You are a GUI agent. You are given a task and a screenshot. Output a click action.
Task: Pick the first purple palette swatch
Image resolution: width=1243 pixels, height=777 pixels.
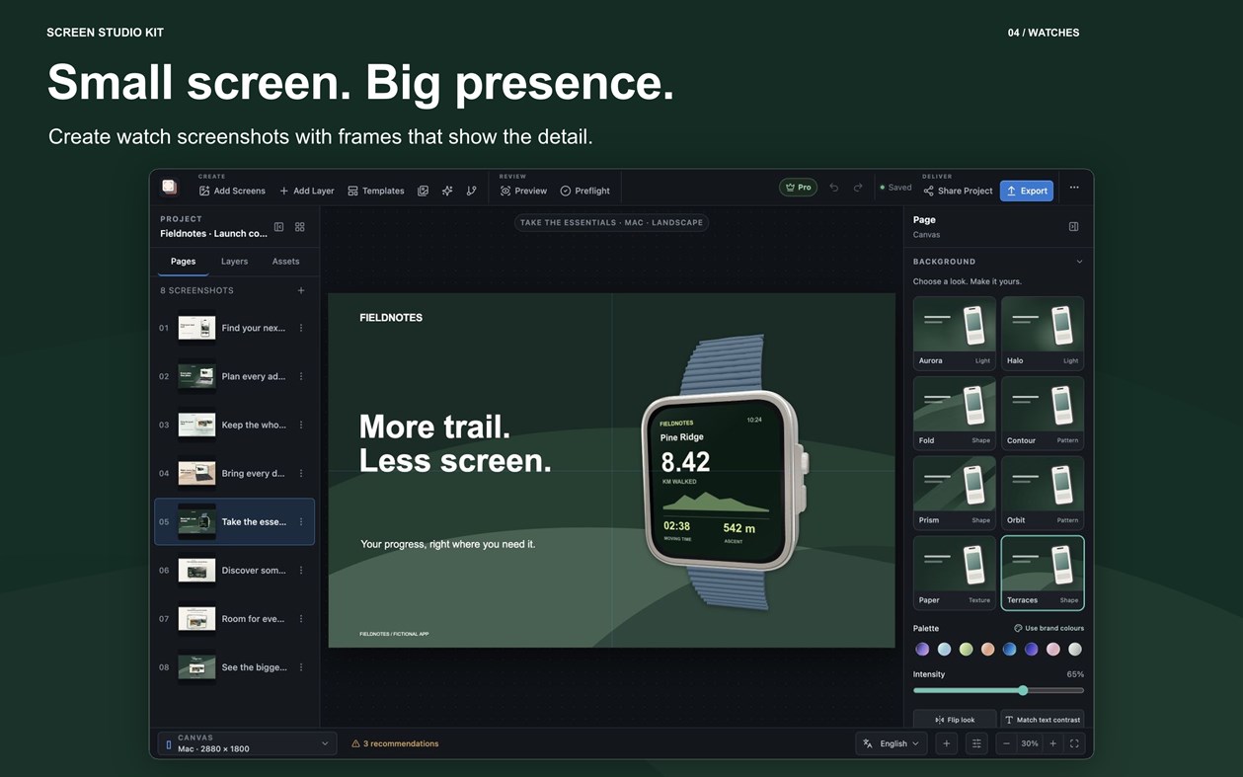[x=922, y=649]
